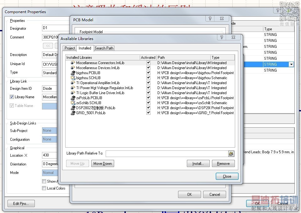The image size is (301, 213).
Task: Click the TI Logic Buffer Line Driver icon
Action: pos(73,93)
